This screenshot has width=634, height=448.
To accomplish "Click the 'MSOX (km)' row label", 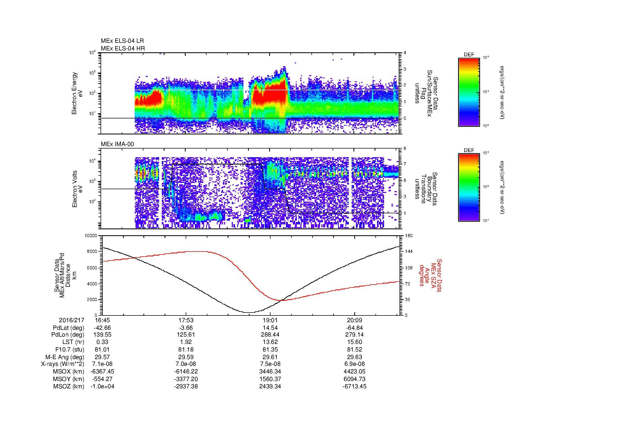I will click(x=69, y=372).
